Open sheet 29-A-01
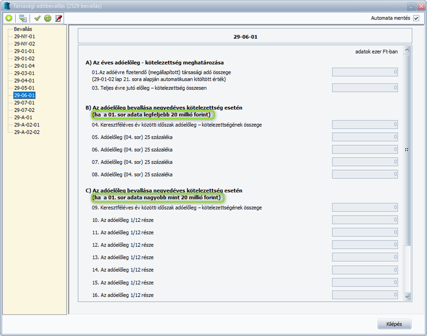Viewport: 427px width, 336px height. click(x=23, y=117)
